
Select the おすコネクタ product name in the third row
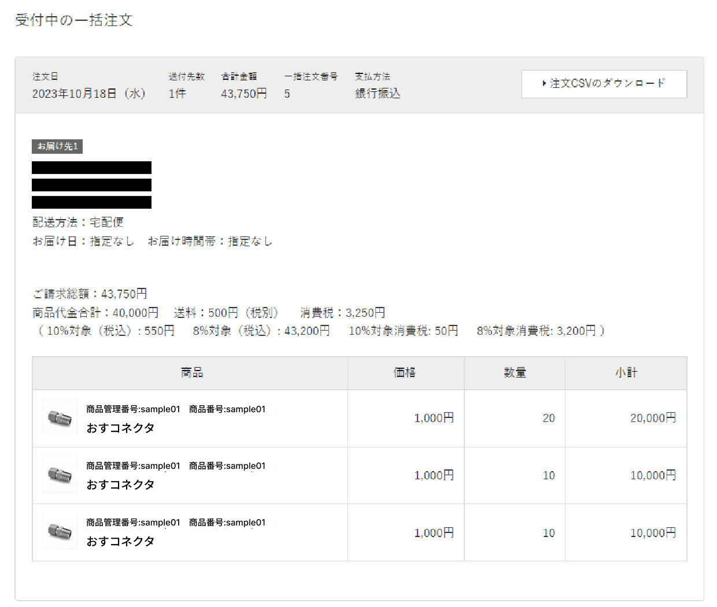120,542
